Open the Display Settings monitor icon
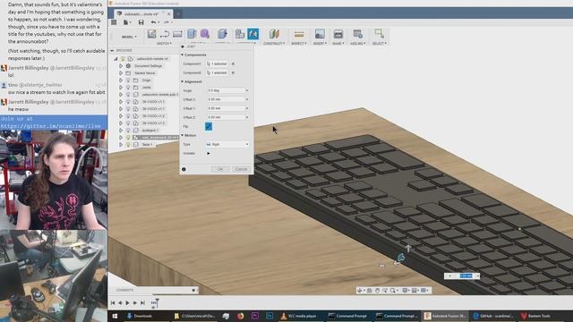 coord(406,291)
